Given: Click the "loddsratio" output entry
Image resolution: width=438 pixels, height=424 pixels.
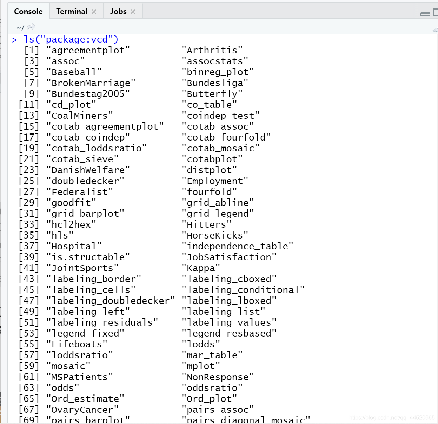Looking at the screenshot, I should coord(80,355).
